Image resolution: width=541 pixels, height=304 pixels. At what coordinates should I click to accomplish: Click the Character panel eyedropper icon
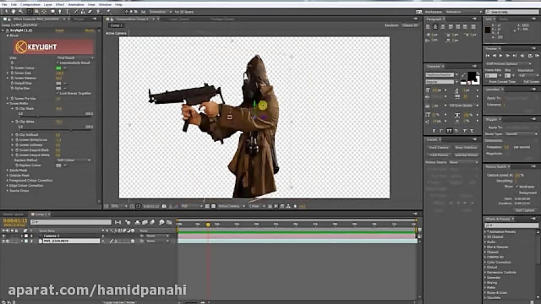463,74
